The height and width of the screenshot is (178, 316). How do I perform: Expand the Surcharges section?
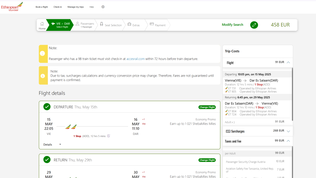tap(288, 131)
